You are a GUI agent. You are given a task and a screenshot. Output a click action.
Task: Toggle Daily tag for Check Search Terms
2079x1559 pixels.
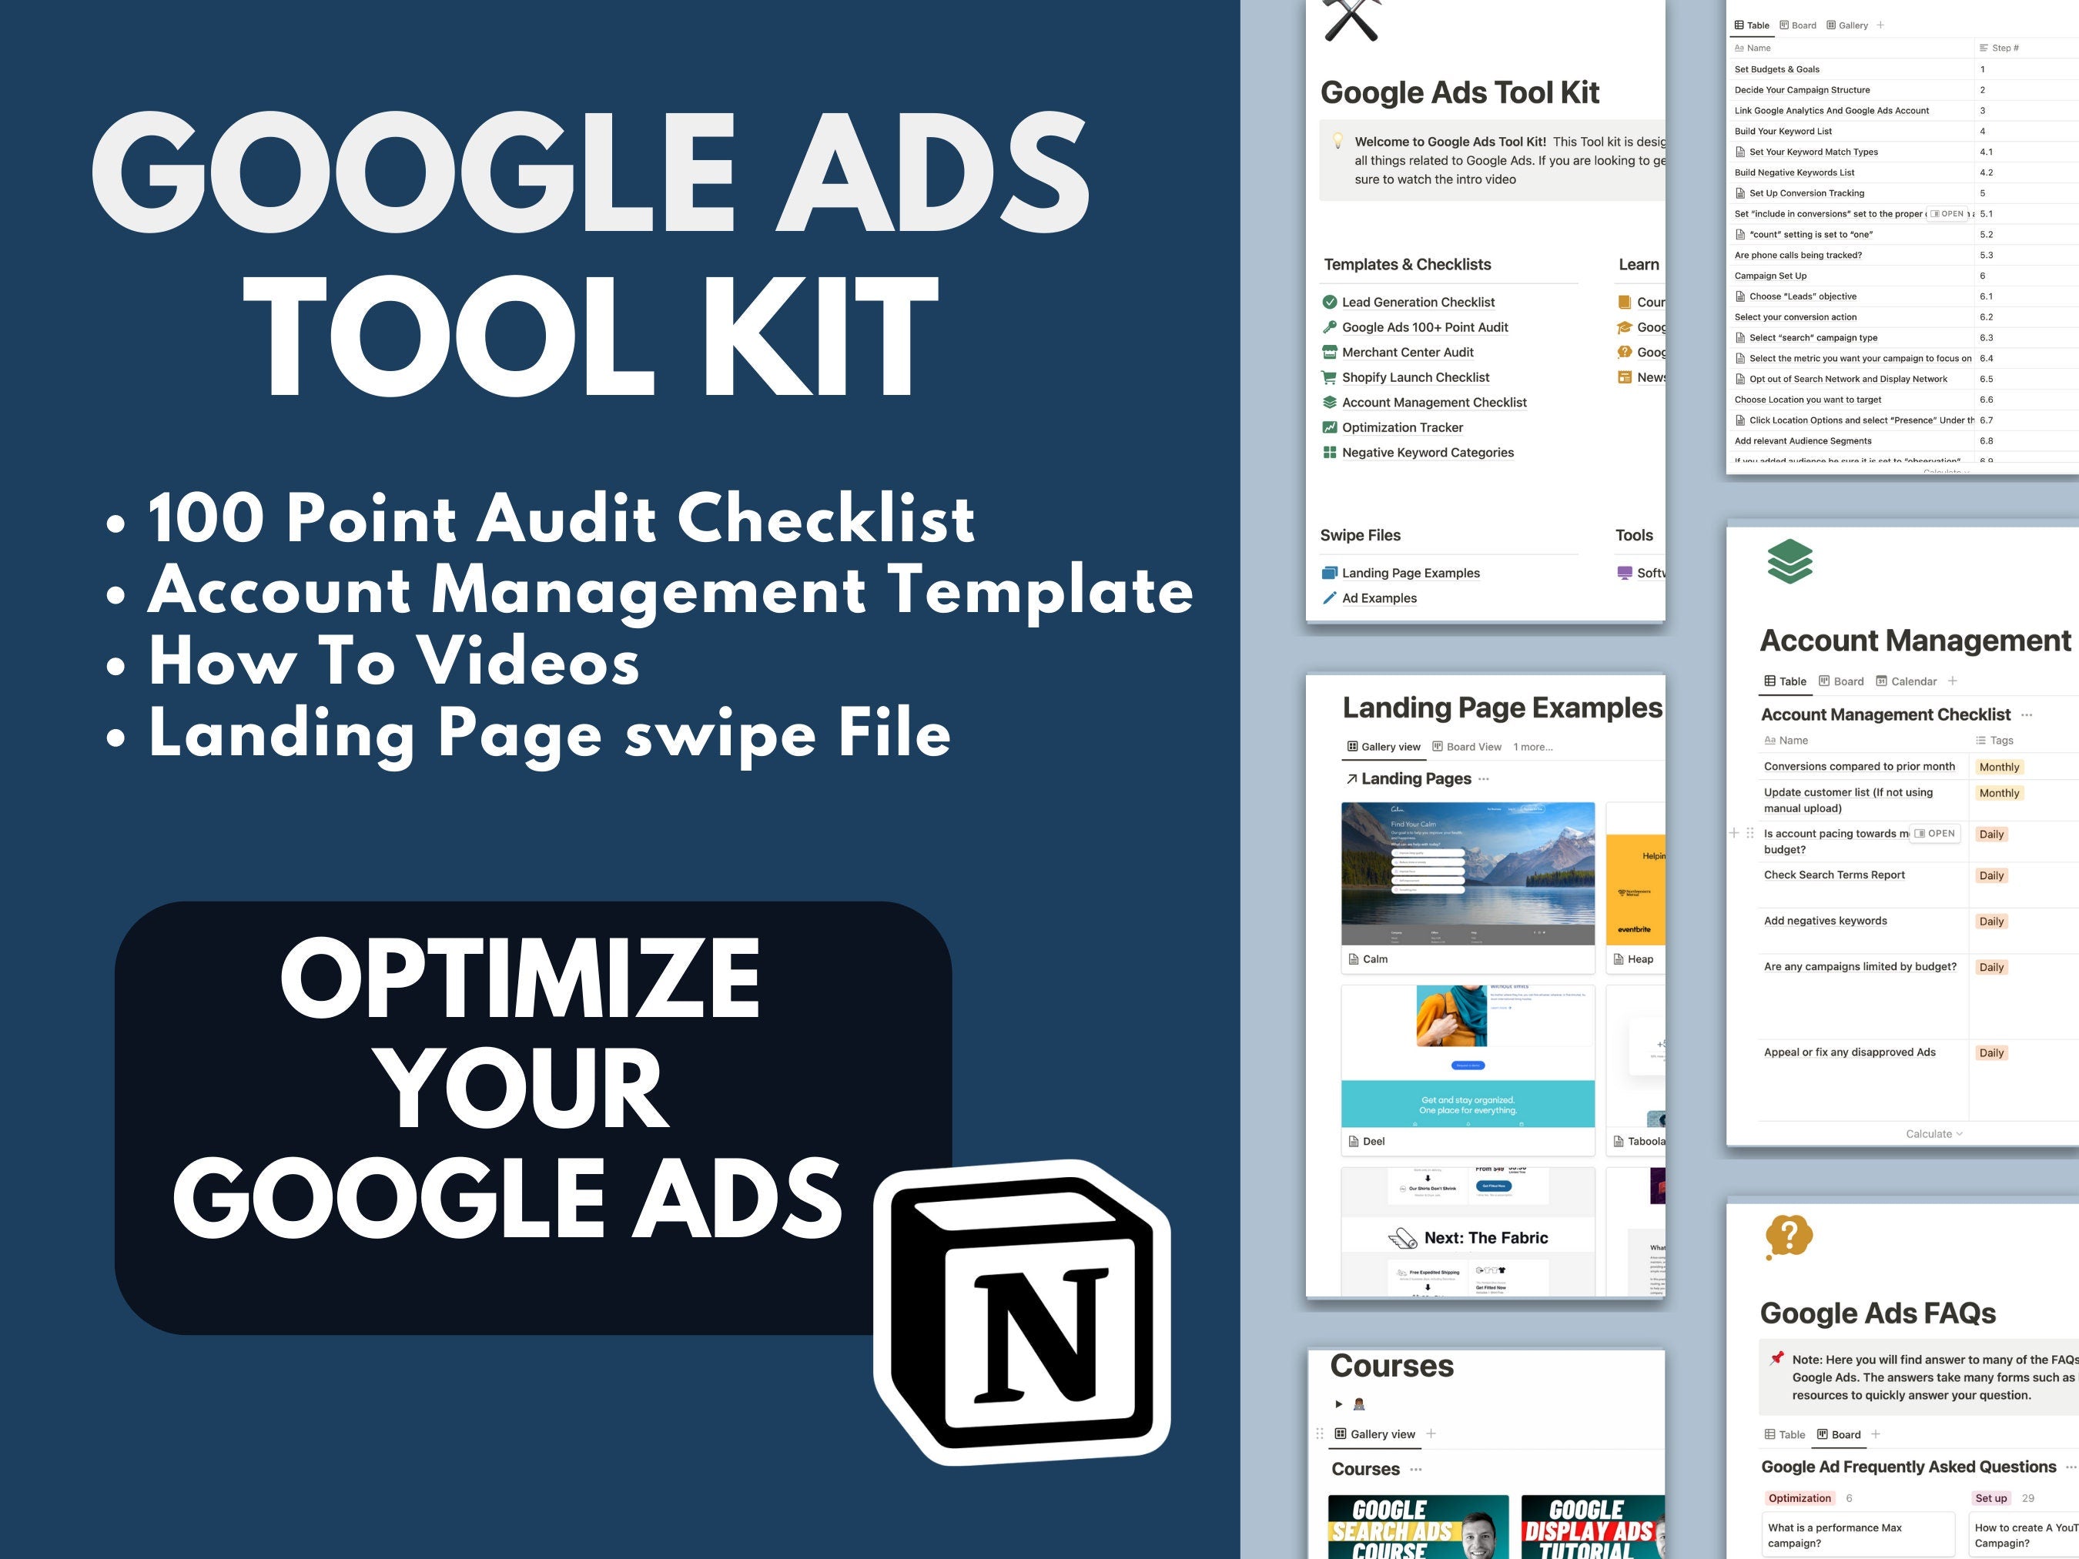(x=2002, y=899)
